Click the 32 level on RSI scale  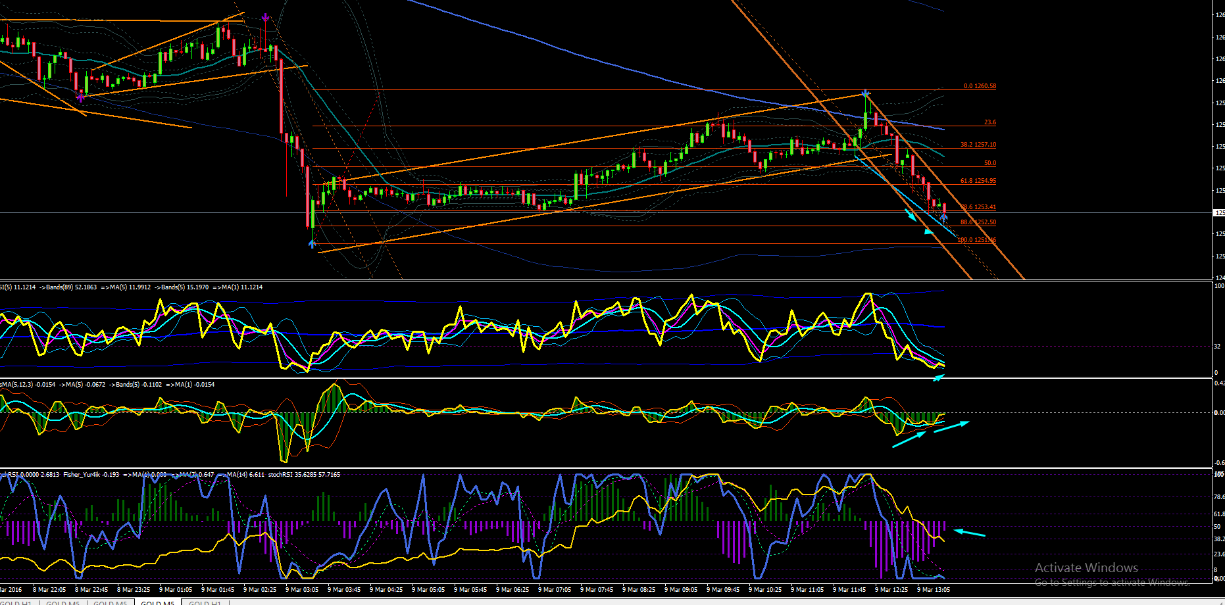pyautogui.click(x=1218, y=347)
